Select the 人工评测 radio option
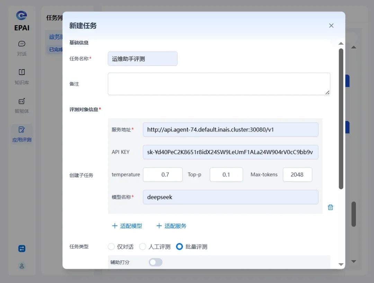This screenshot has height=283, width=374. click(x=143, y=247)
